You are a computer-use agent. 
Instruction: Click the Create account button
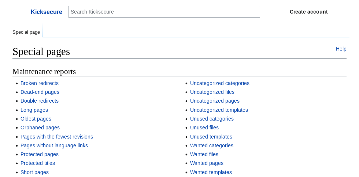[x=308, y=12]
